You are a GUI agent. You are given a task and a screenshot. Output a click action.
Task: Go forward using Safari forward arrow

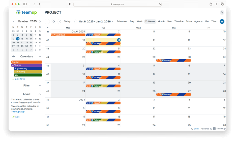click(x=39, y=4)
